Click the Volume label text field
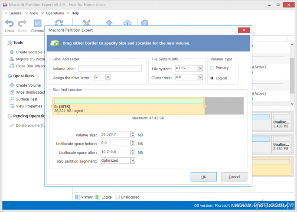Screen dimensions: 297x212 (110, 68)
